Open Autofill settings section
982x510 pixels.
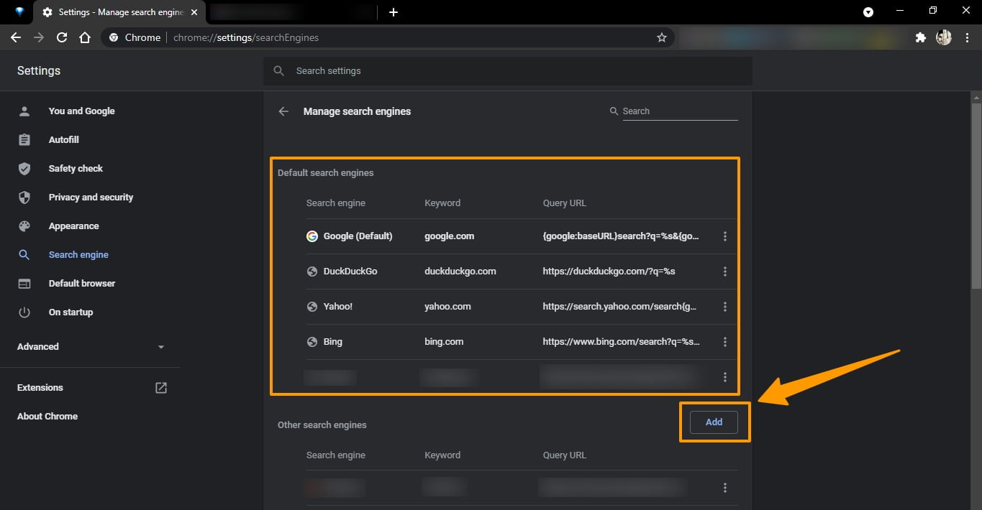(x=64, y=140)
